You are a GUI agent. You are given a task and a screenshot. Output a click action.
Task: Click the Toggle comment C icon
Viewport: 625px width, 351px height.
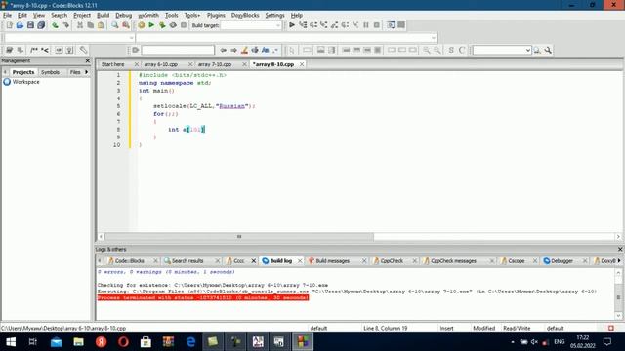[x=462, y=50]
